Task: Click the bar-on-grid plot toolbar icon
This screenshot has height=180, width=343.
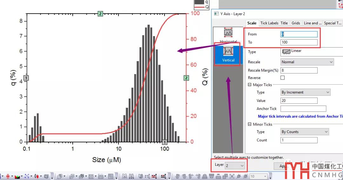Action: 101,176
